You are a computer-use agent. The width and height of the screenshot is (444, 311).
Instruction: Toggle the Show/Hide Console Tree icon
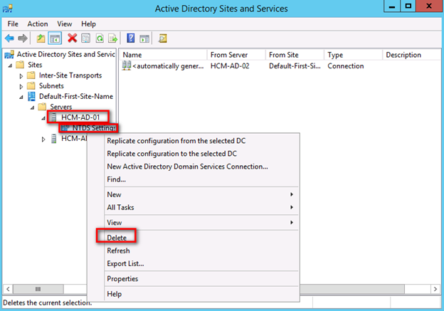[54, 38]
